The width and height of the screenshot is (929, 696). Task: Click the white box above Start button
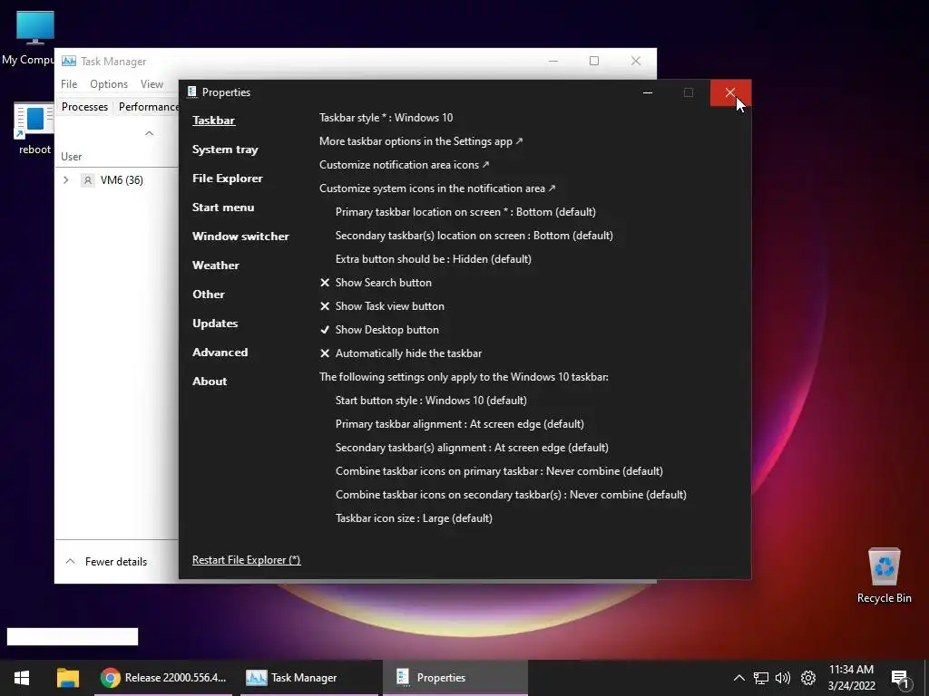click(73, 637)
